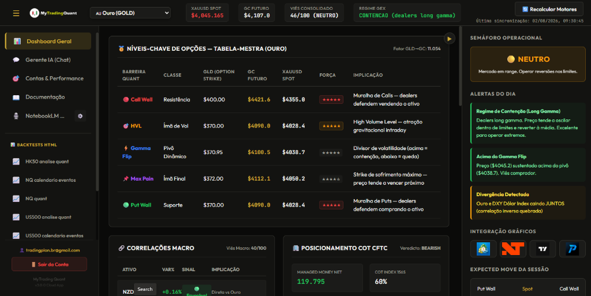Image resolution: width=591 pixels, height=296 pixels.
Task: Click the Gamma Flip lightning icon
Action: click(126, 148)
